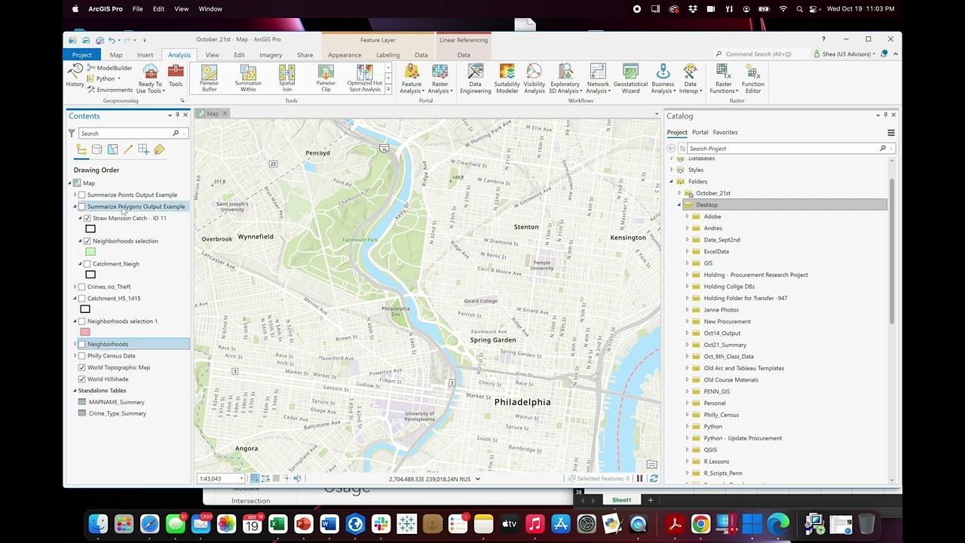Open the Feature Analysis dropdown
The height and width of the screenshot is (543, 965).
[412, 79]
